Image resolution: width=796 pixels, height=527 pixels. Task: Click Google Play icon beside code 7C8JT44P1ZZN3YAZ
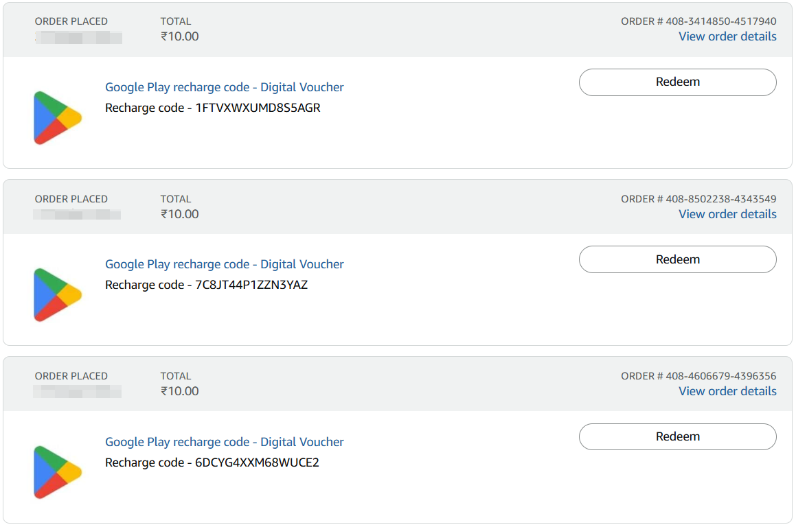(58, 294)
